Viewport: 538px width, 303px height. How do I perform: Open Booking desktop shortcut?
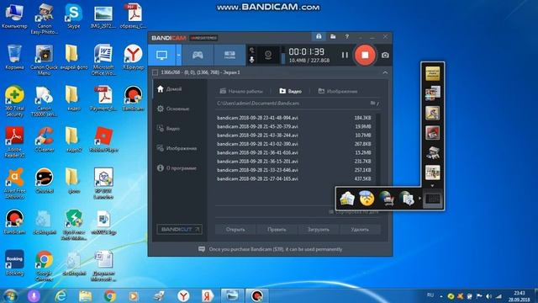14,263
